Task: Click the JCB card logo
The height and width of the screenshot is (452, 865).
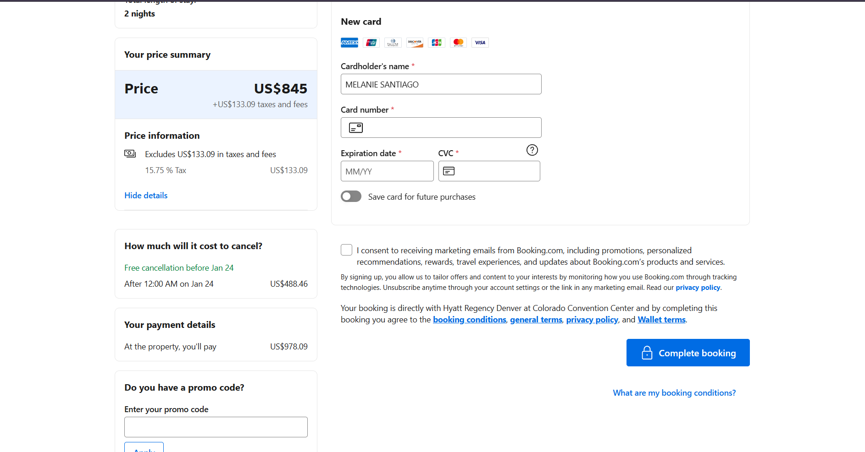Action: click(436, 43)
